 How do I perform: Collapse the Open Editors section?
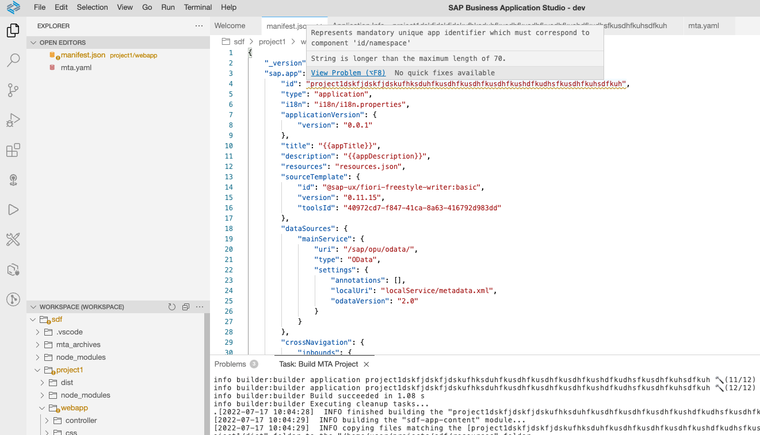34,43
